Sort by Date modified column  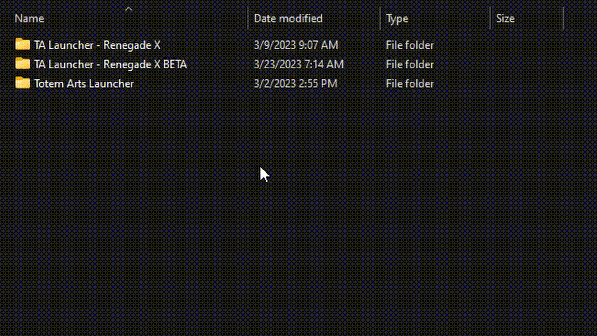288,19
